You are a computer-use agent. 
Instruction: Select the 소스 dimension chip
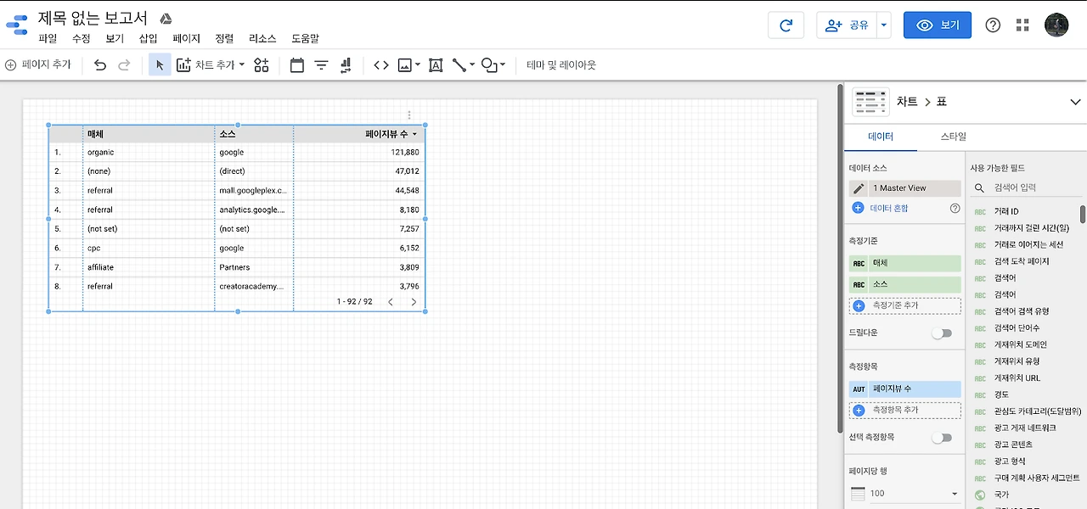pyautogui.click(x=905, y=285)
